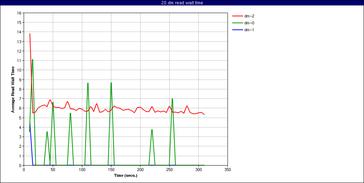Click the red dm-2 legend line swatch

point(237,16)
